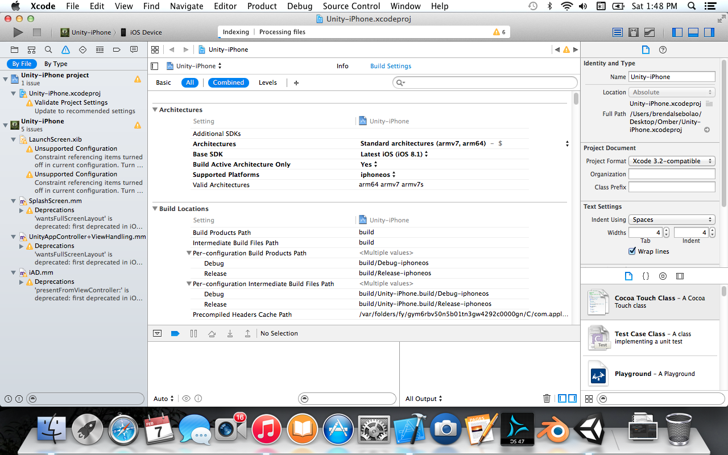Toggle breakpoints activation in debug bar

tap(175, 333)
